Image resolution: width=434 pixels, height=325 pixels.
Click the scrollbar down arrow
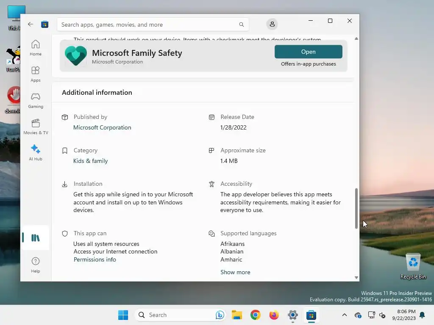point(356,278)
